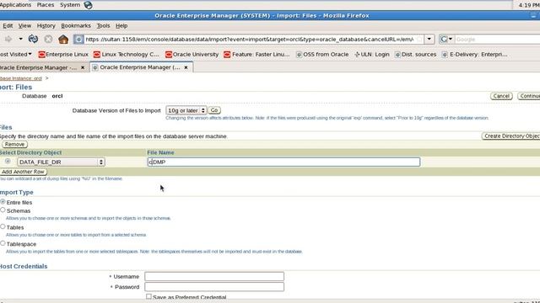The width and height of the screenshot is (540, 303).
Task: Open the Applications menu in the top panel
Action: (15, 5)
